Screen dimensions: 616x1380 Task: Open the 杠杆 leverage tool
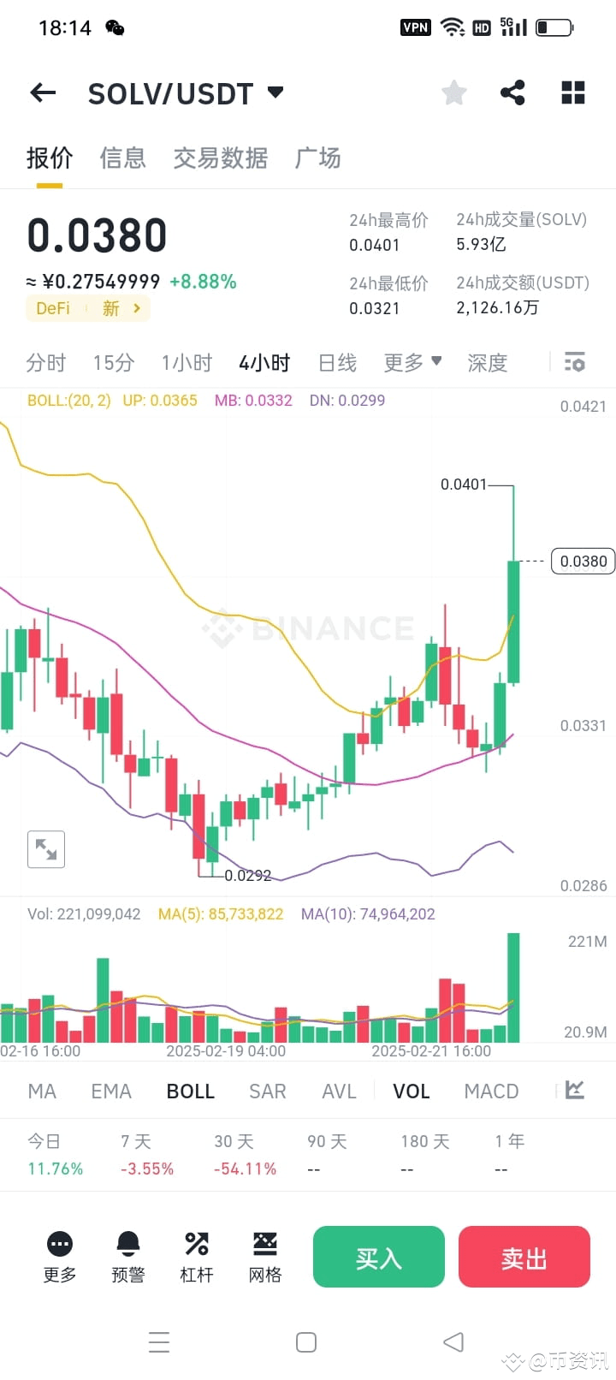[x=196, y=1256]
